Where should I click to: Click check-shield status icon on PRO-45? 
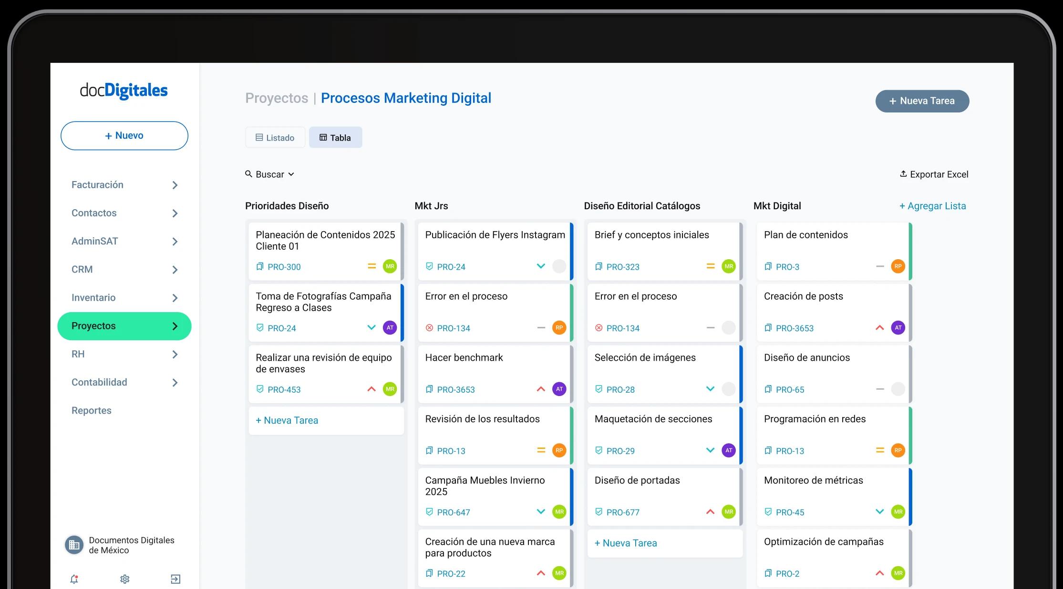click(768, 512)
